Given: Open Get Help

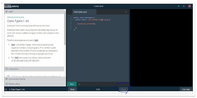Looking at the screenshot, I should click(x=186, y=89).
